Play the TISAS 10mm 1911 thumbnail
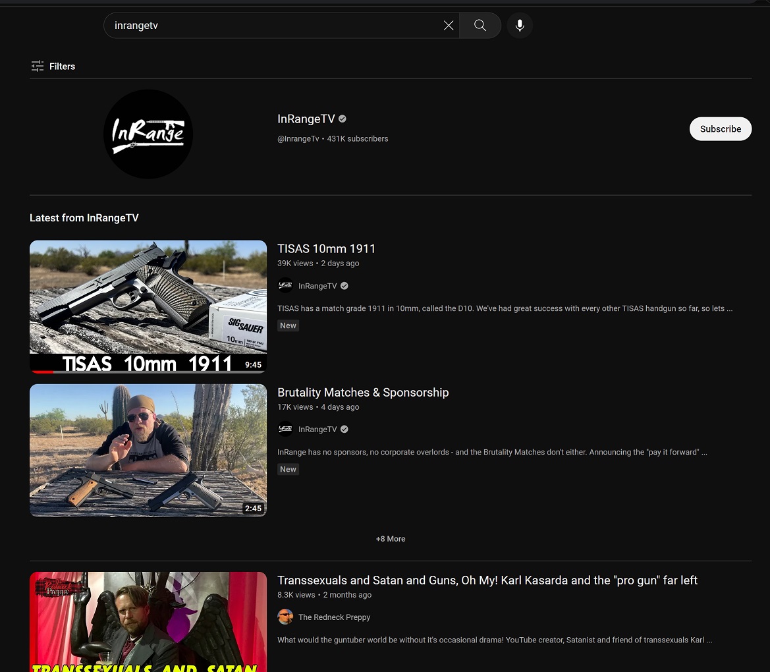 tap(148, 307)
